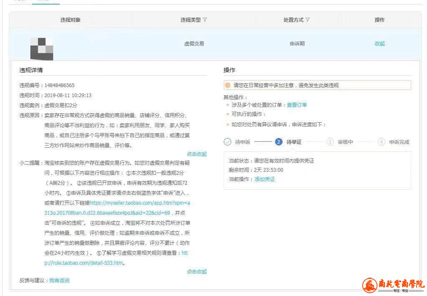
Task: Collapse 小二提醒 text with second 点击收起
Action: 197,271
